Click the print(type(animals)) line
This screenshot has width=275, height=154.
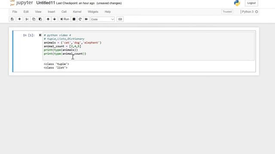click(x=61, y=50)
